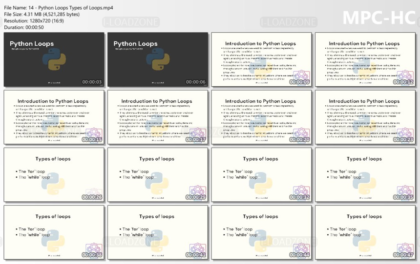Click the Resolution 1280x720 text
Viewport: 420px width, 264px height.
click(x=34, y=20)
